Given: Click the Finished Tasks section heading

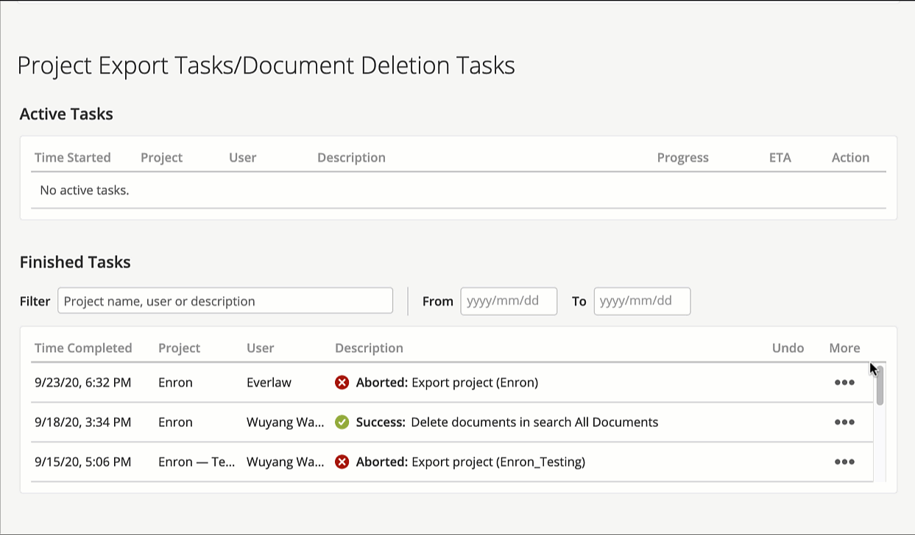Looking at the screenshot, I should (75, 262).
